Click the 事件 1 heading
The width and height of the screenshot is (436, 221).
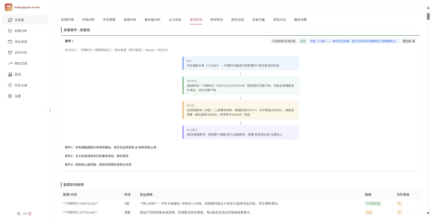(x=69, y=41)
